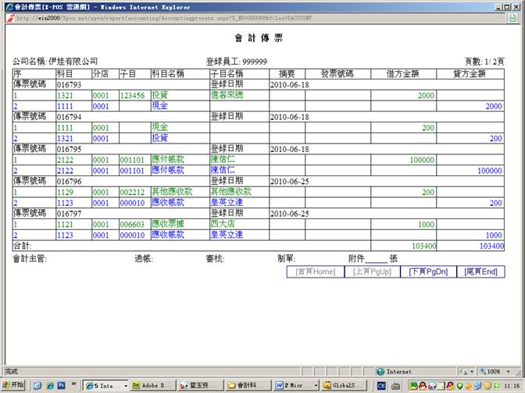Switch to the Adobe Dreamweaver taskbar window
The height and width of the screenshot is (393, 525).
(152, 385)
